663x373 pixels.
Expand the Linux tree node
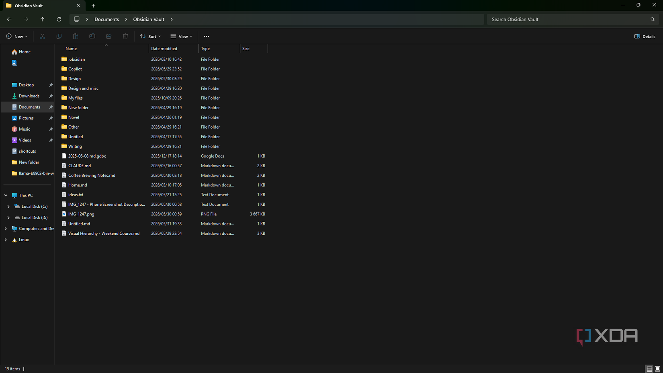(x=6, y=240)
